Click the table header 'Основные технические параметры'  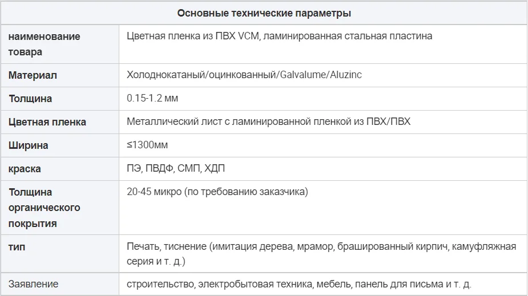coord(264,13)
